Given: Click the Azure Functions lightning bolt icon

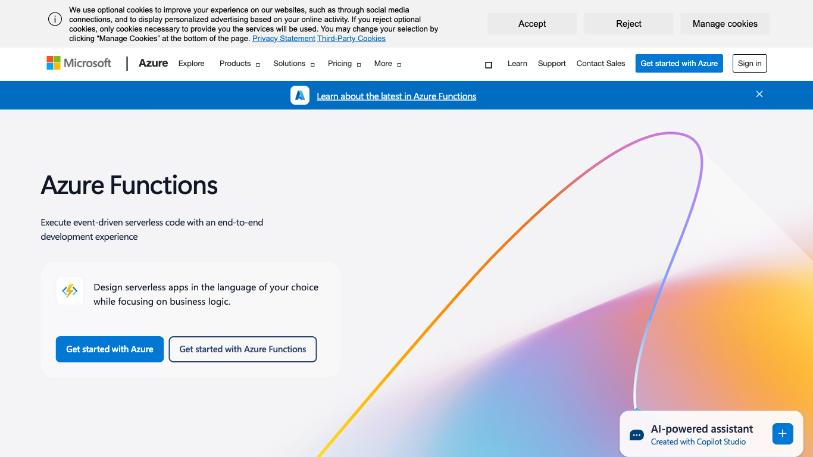Looking at the screenshot, I should 70,291.
